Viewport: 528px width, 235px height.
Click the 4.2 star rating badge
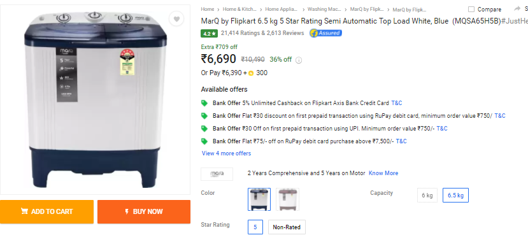point(209,33)
